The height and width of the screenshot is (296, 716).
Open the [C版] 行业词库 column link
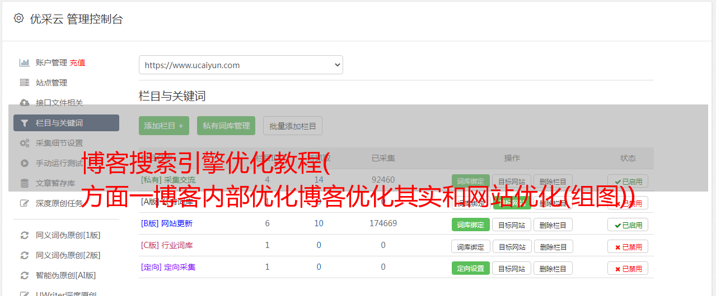tap(167, 245)
